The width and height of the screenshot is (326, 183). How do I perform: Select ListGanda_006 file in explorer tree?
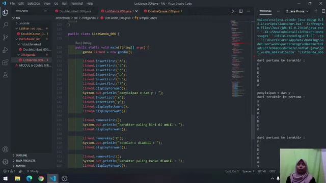(32, 60)
